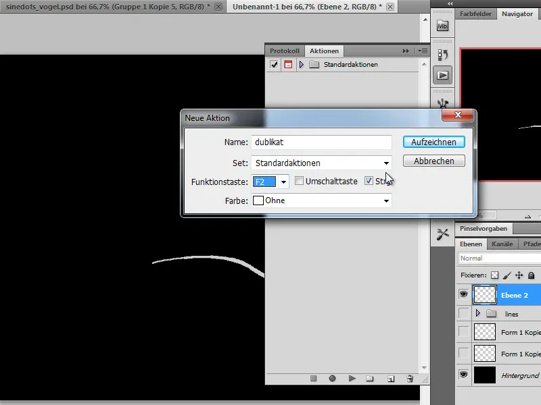
Task: Toggle dialog control for Standardaktionen set
Action: click(288, 64)
